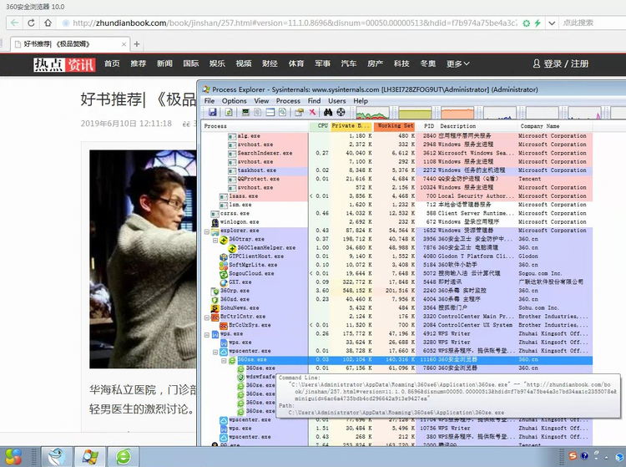Viewport: 626px width, 467px height.
Task: Open the Users menu
Action: (x=337, y=101)
